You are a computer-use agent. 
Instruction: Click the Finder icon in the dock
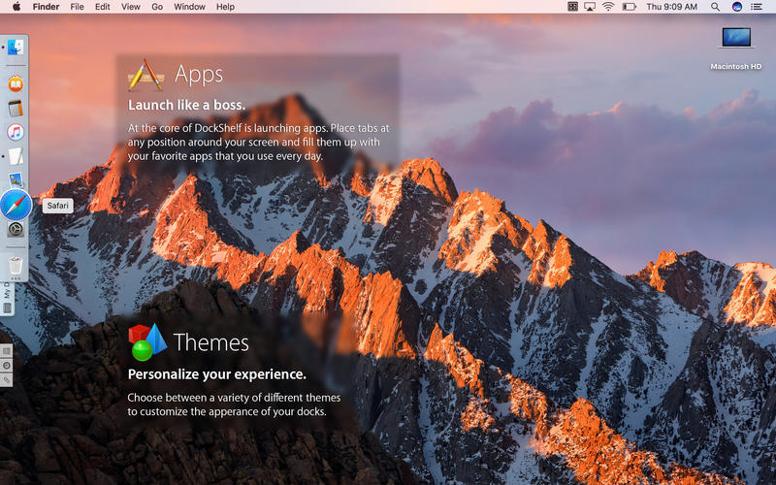16,47
